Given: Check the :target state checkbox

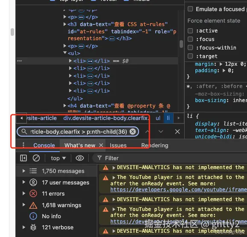Looking at the screenshot, I should [x=190, y=56].
